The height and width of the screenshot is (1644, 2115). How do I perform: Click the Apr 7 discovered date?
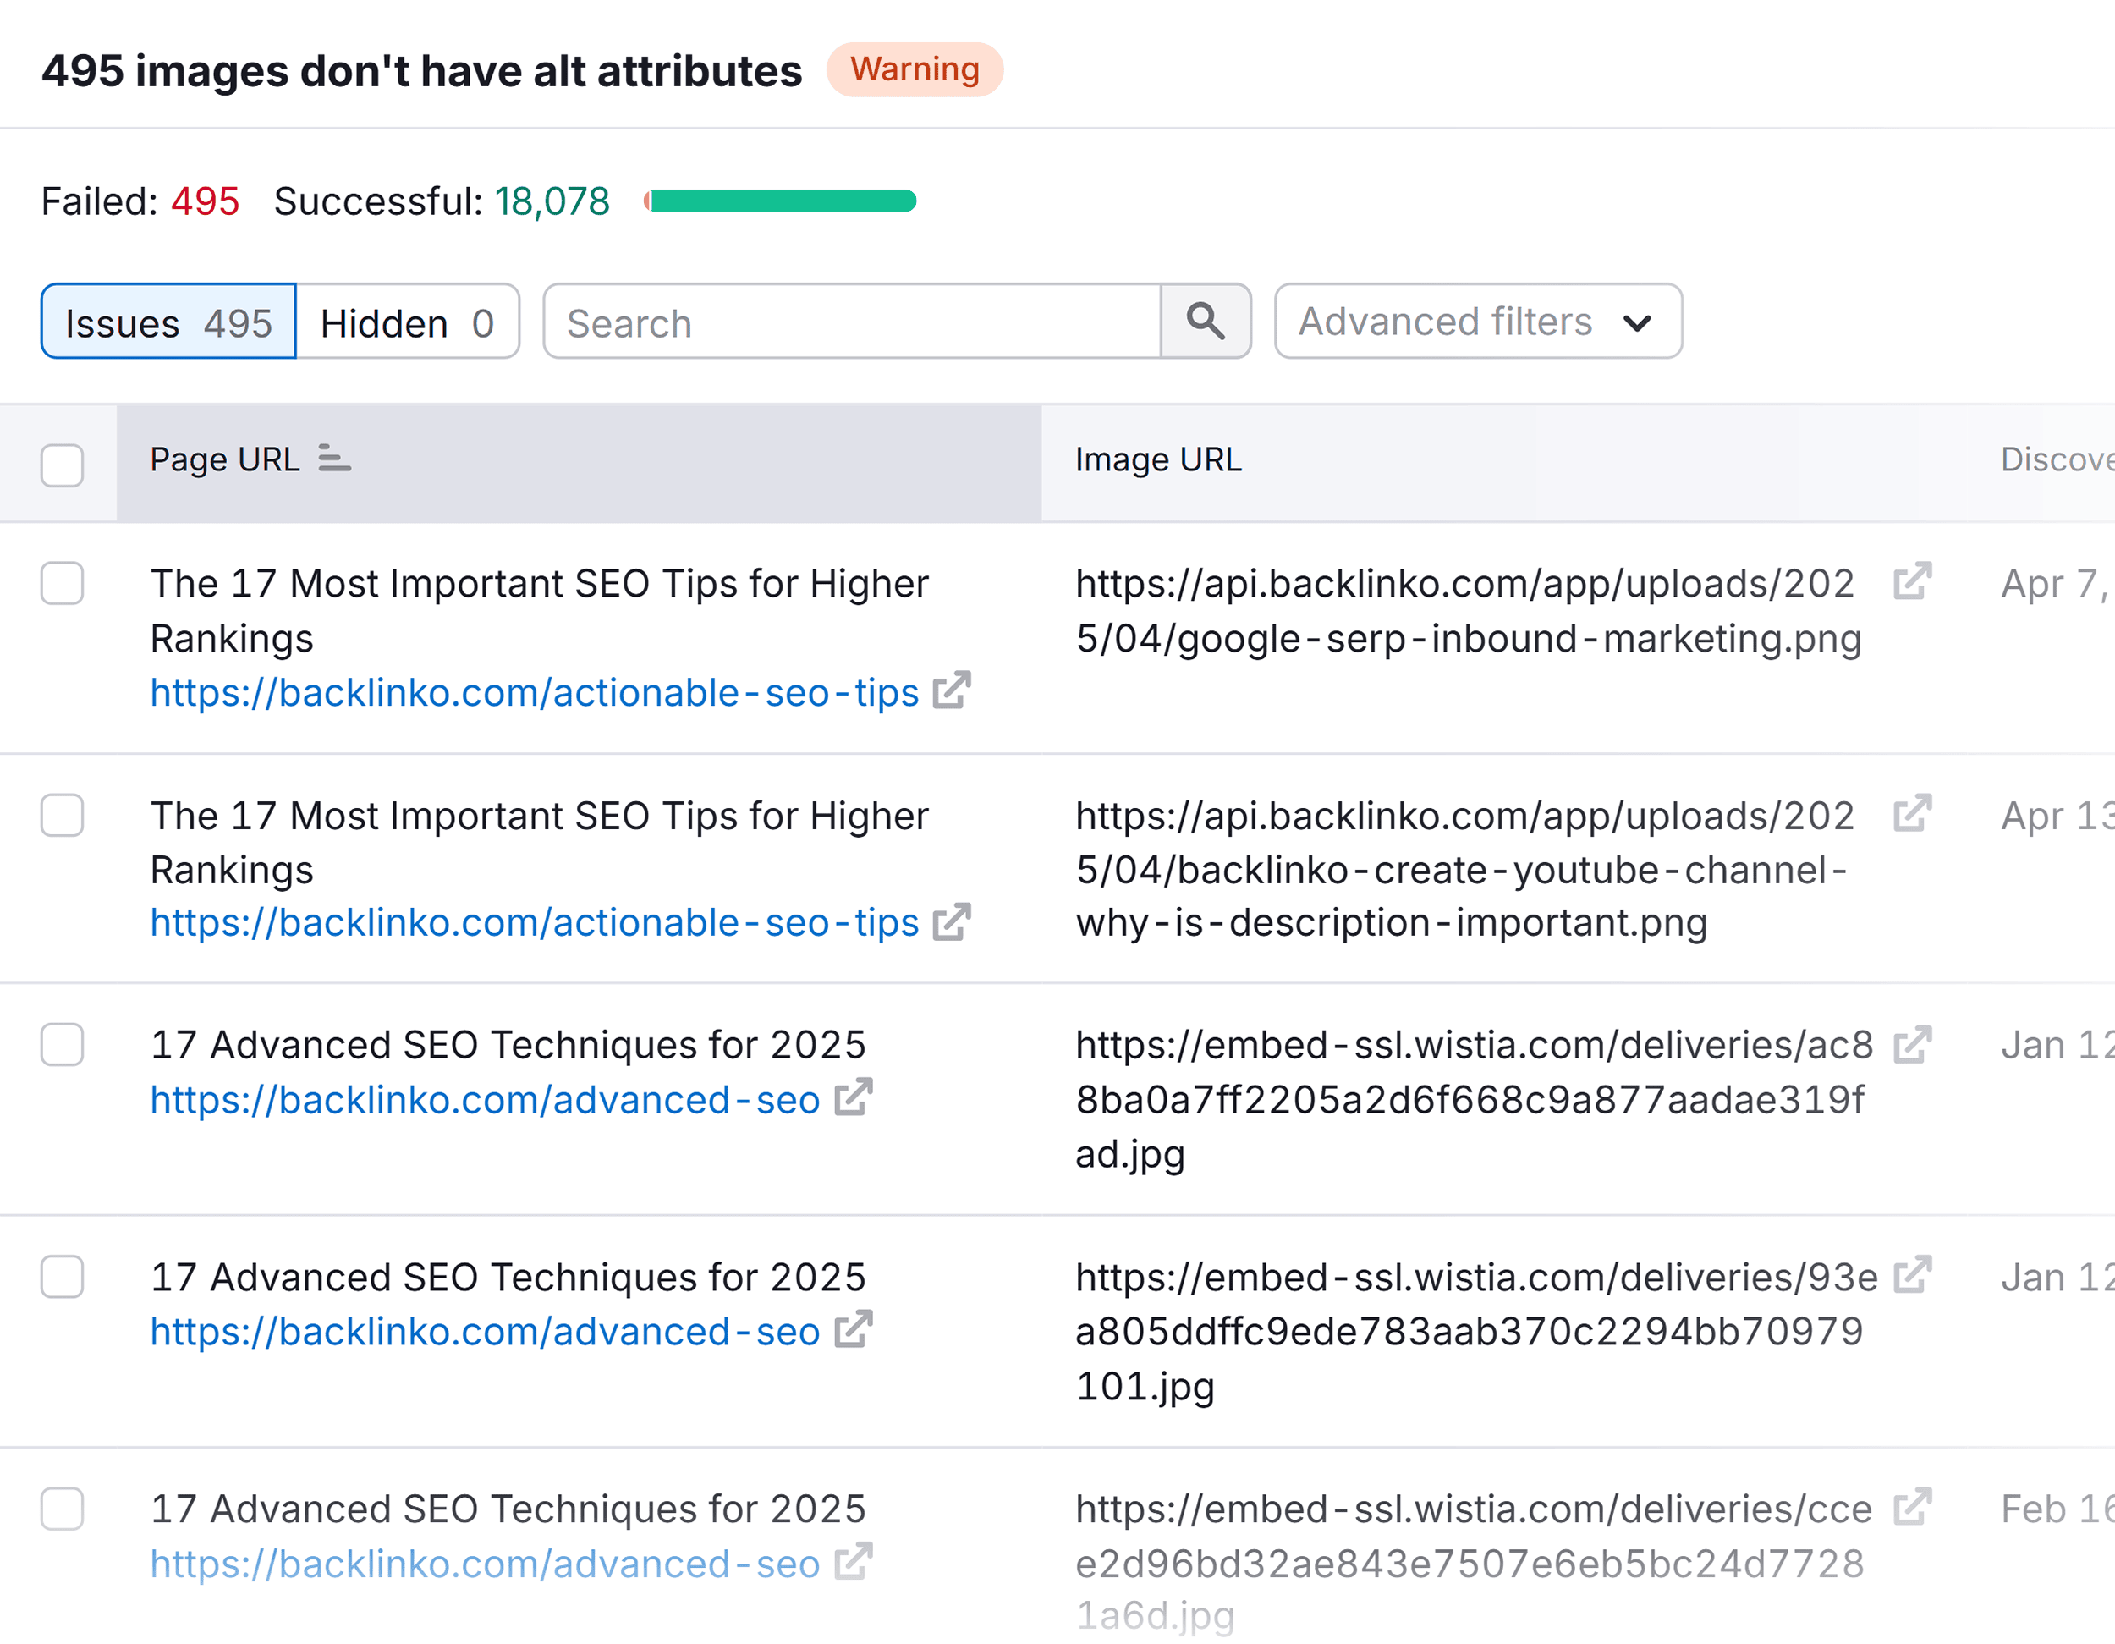click(2055, 583)
